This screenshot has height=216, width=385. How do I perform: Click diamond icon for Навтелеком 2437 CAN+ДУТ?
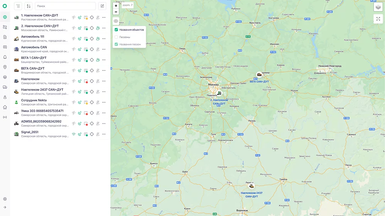pyautogui.click(x=92, y=92)
